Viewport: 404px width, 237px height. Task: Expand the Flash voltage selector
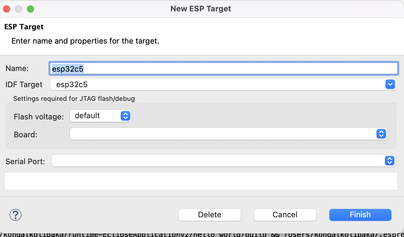[x=126, y=116]
